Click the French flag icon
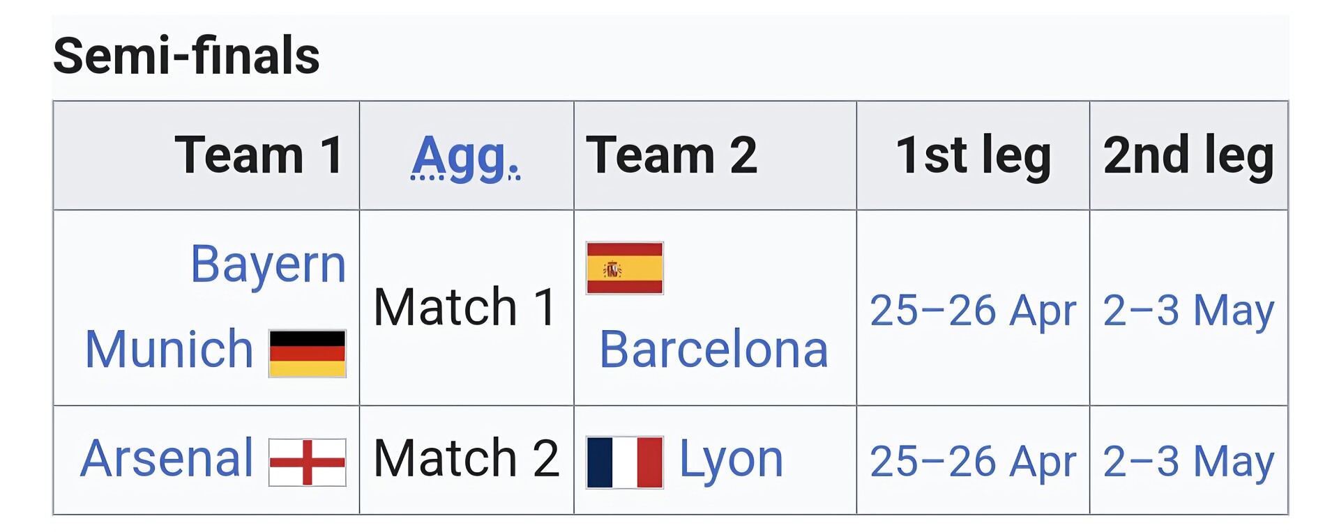Screen dimensions: 1339x532 (624, 462)
